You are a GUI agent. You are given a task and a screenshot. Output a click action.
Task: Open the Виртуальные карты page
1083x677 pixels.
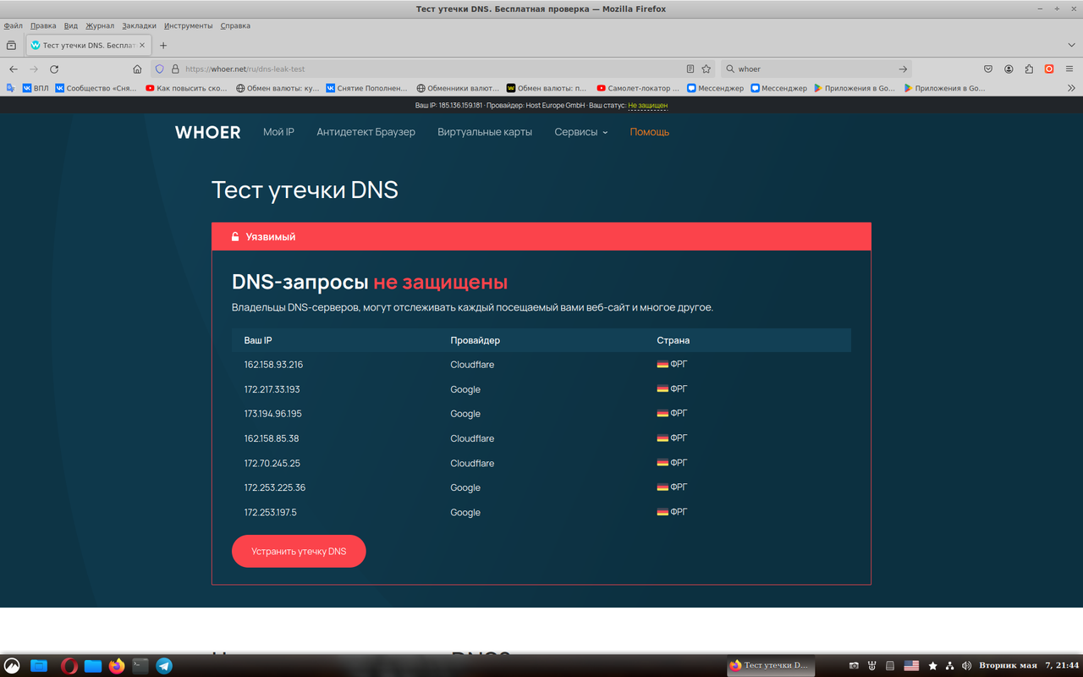click(x=485, y=132)
